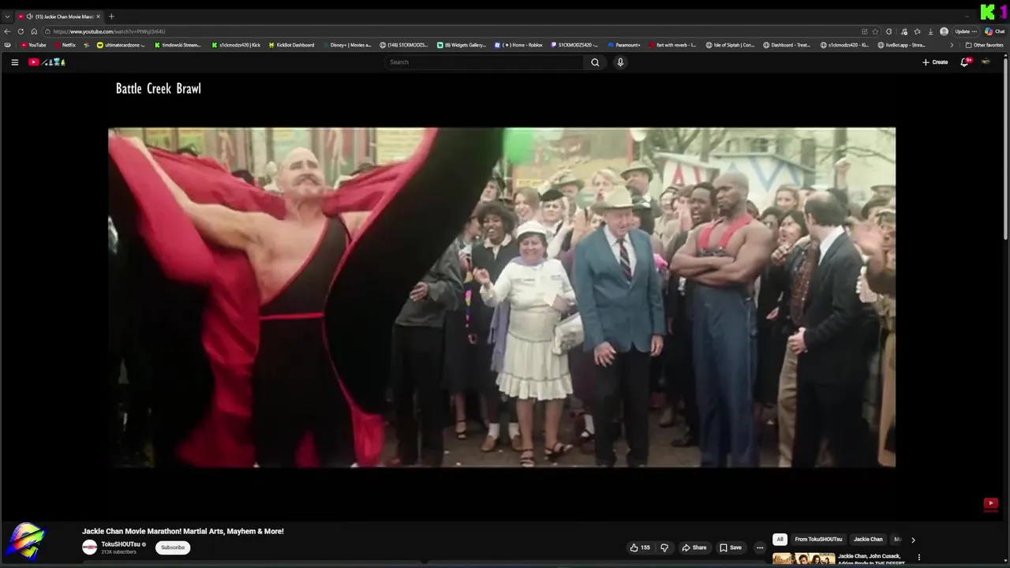This screenshot has width=1010, height=568.
Task: Open the fart with reverb bookmark
Action: coord(672,45)
